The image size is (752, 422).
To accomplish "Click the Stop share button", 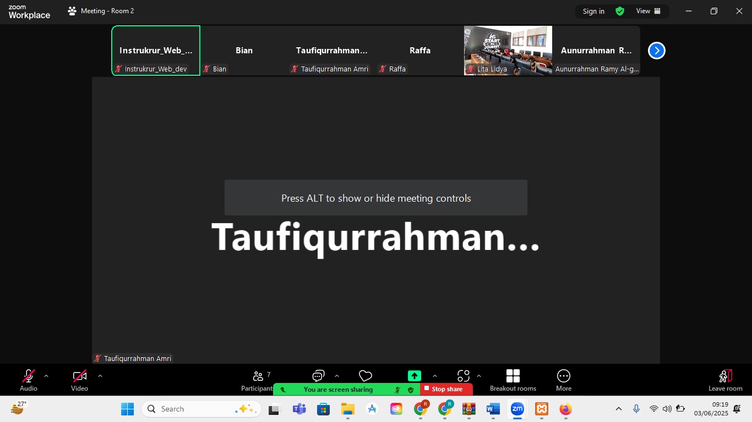I will [446, 389].
